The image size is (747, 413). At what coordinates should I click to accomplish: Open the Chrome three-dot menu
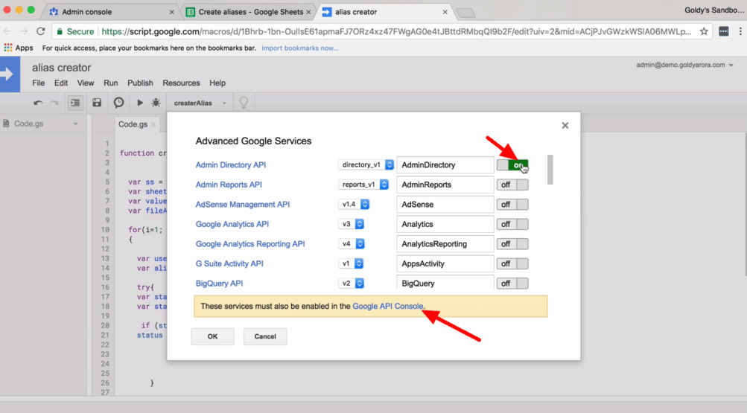(740, 31)
